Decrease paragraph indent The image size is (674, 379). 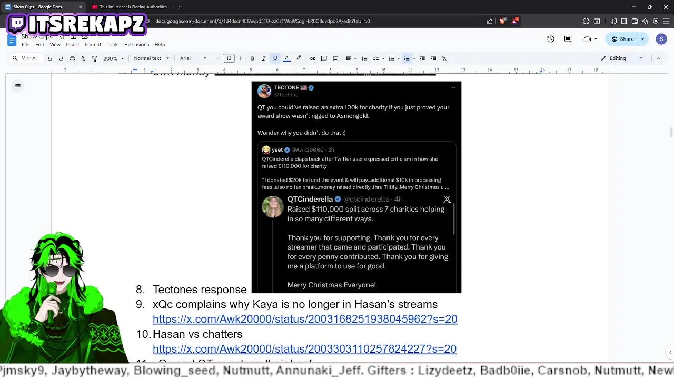click(x=422, y=58)
